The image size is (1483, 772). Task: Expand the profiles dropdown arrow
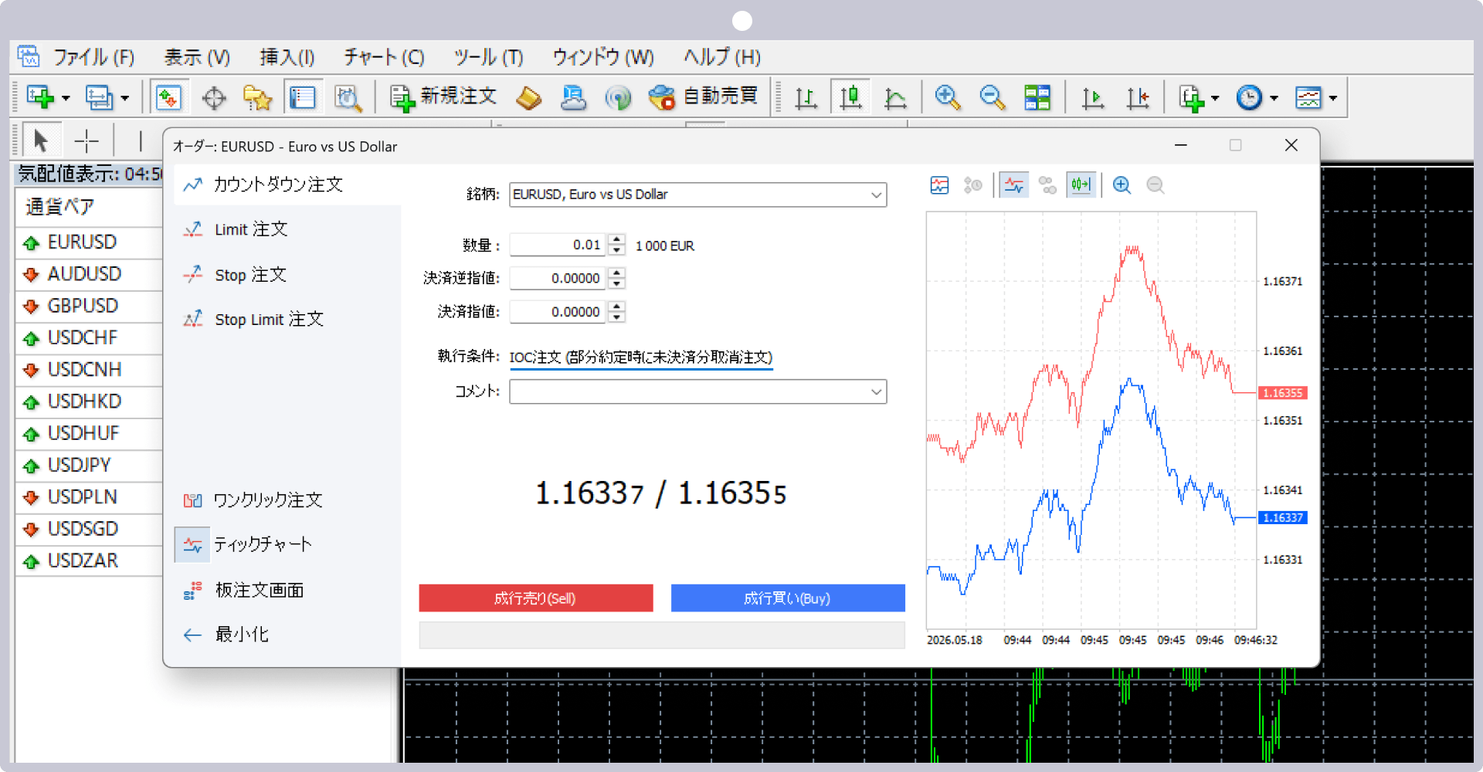coord(124,98)
